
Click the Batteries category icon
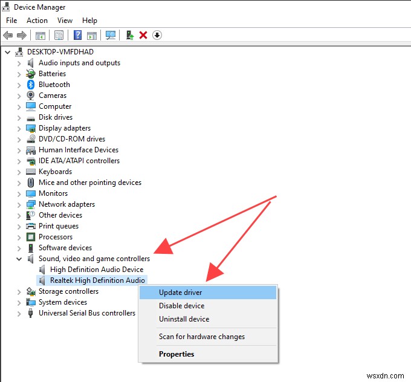tap(30, 74)
